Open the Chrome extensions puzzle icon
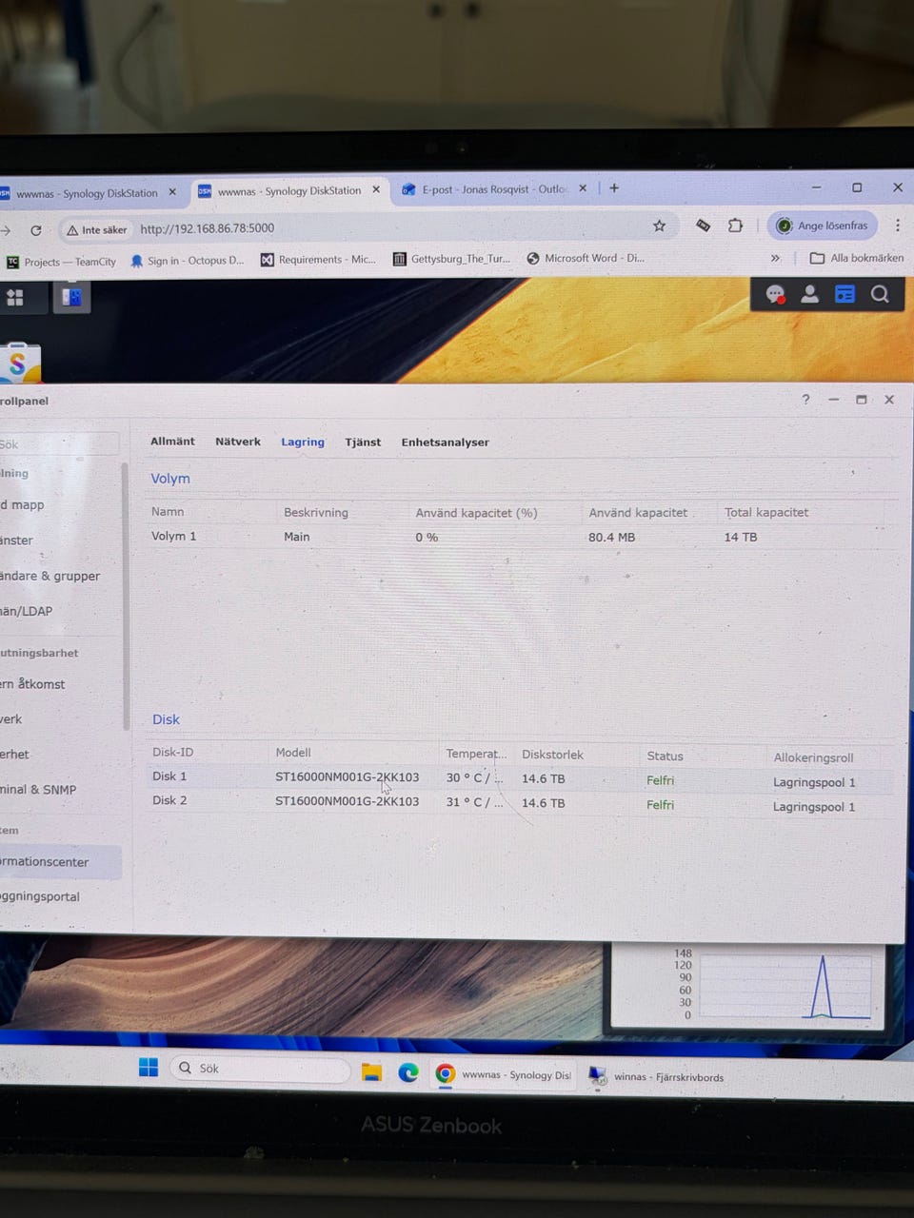Viewport: 914px width, 1218px height. click(x=735, y=226)
